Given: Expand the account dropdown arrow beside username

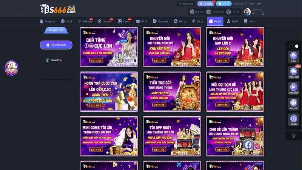Looking at the screenshot, I should 266,14.
